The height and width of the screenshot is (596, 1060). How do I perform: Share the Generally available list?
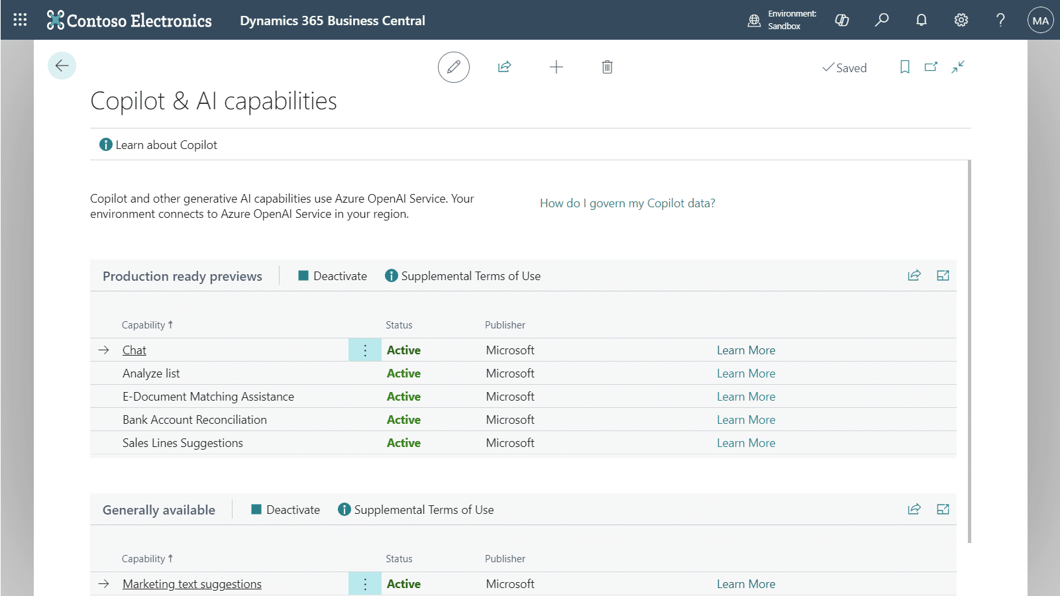click(914, 509)
